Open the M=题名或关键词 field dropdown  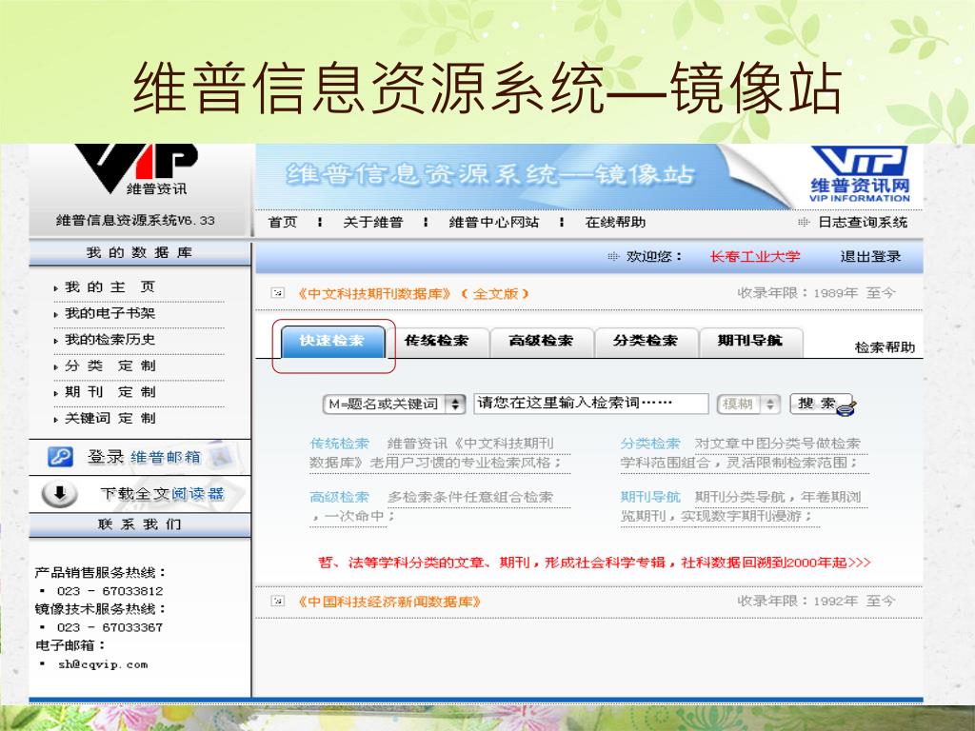coord(394,404)
